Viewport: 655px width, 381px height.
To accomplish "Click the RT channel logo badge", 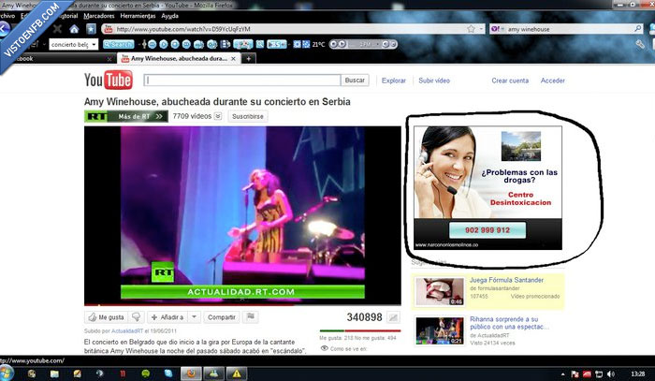I will (96, 117).
